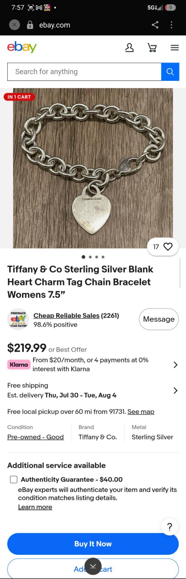Open the Cheap Reliable Sales seller link
This screenshot has width=186, height=579.
pyautogui.click(x=66, y=315)
